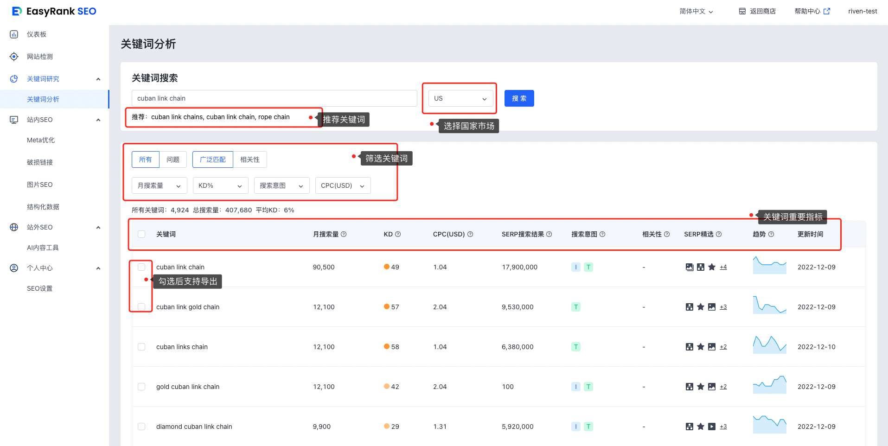
Task: Check the cuban link chain row checkbox
Action: pyautogui.click(x=141, y=267)
